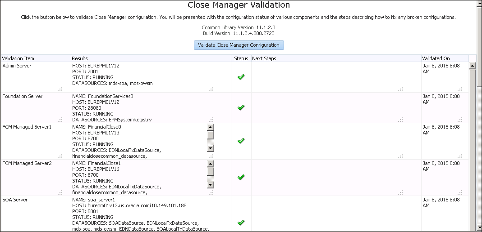Screen dimensions: 482x232
Task: Click resize grip in Admin Server Validated On cell
Action: [x=460, y=89]
